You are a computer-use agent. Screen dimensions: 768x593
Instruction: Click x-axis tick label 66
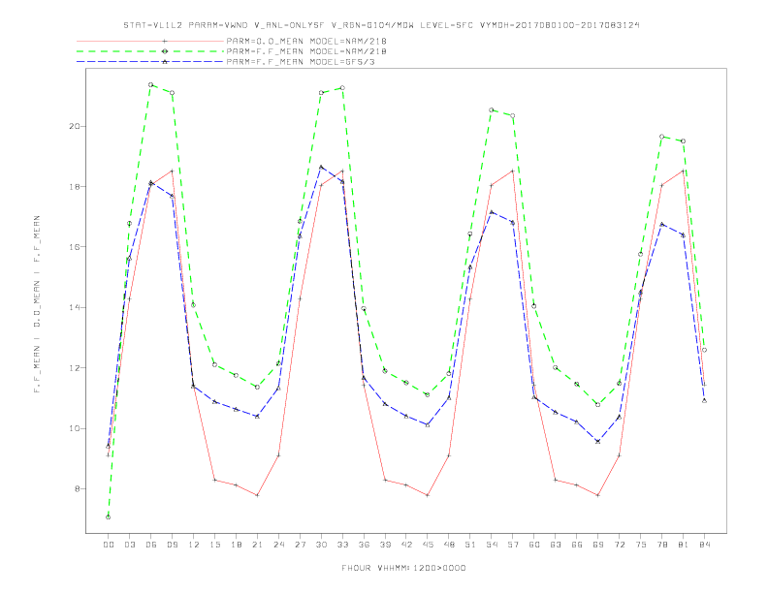pos(577,545)
